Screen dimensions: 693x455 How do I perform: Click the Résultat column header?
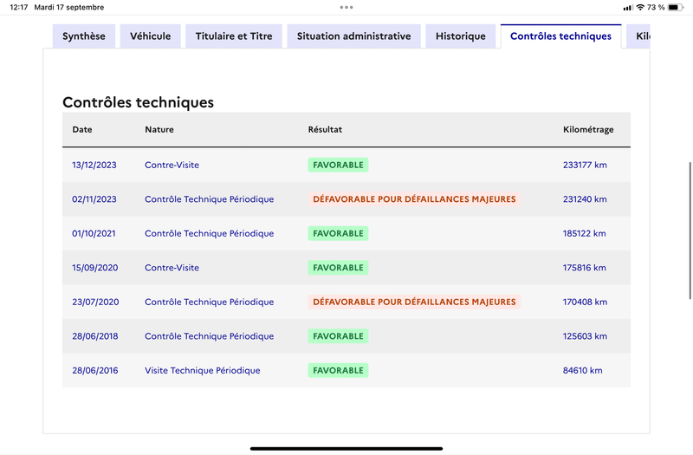(x=325, y=129)
